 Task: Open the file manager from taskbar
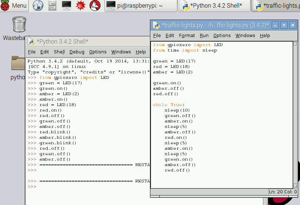[x=52, y=5]
